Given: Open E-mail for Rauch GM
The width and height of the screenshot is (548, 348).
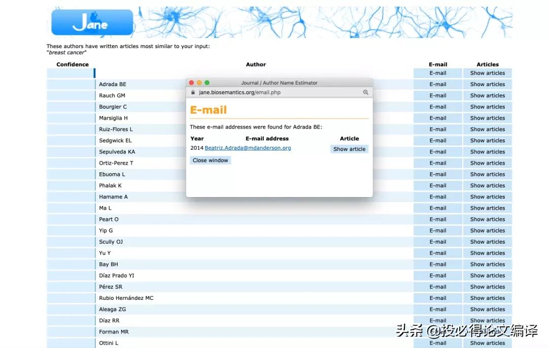Looking at the screenshot, I should (438, 95).
